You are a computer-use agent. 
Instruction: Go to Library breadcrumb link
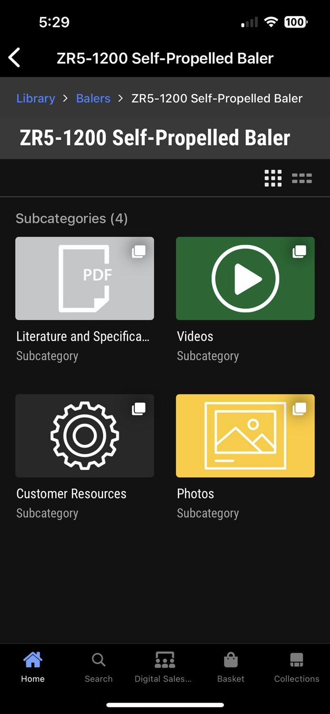[36, 99]
